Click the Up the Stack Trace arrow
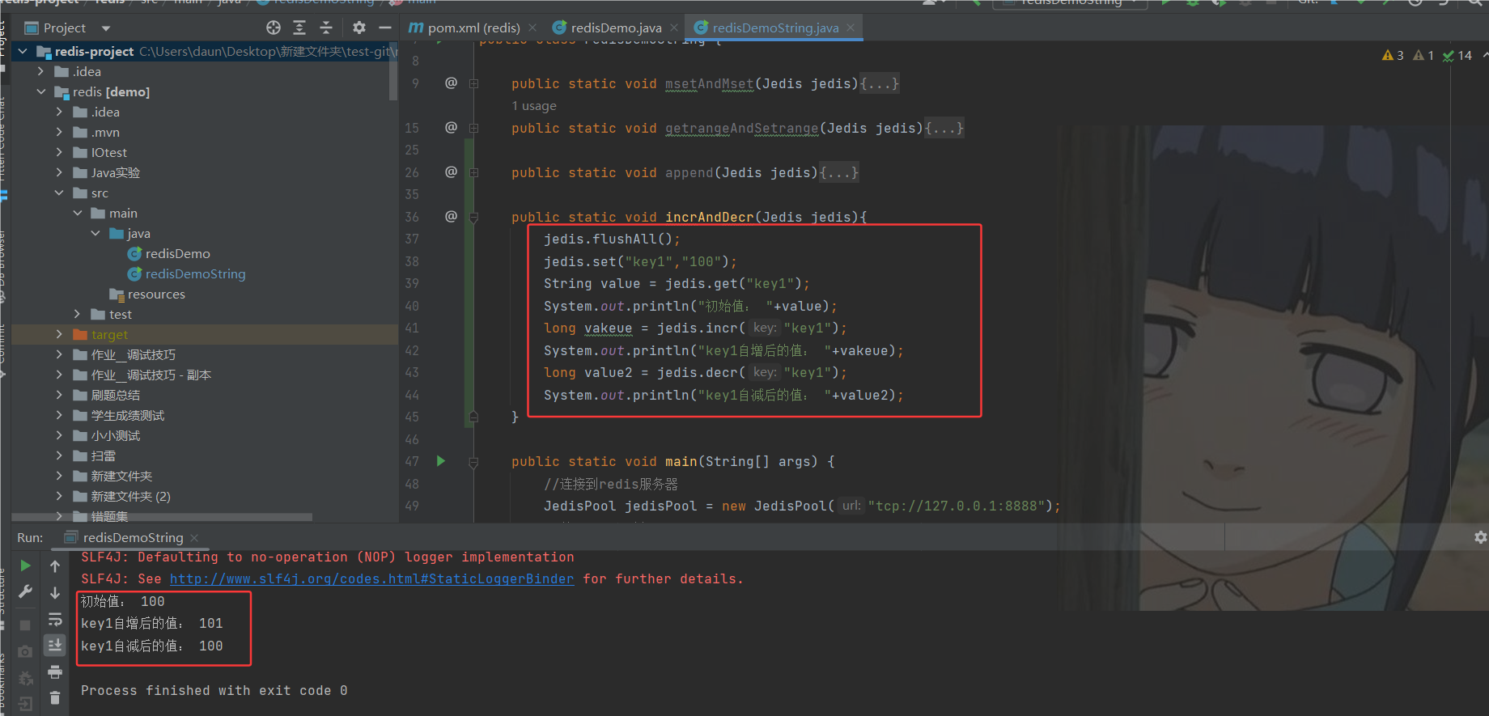Screen dimensions: 1489x716 click(x=55, y=566)
